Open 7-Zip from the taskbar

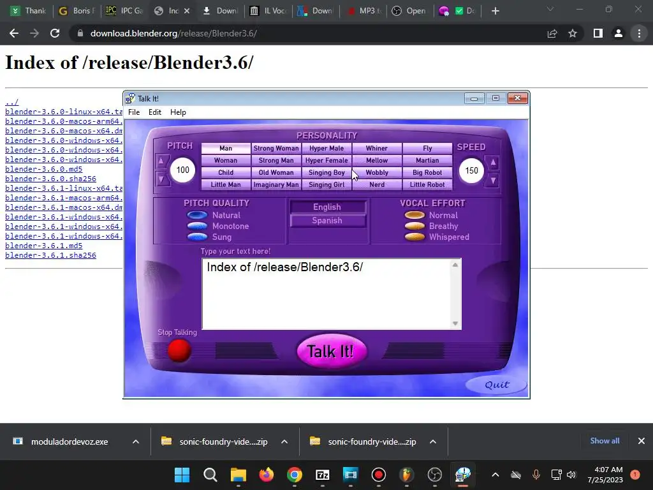pyautogui.click(x=322, y=475)
